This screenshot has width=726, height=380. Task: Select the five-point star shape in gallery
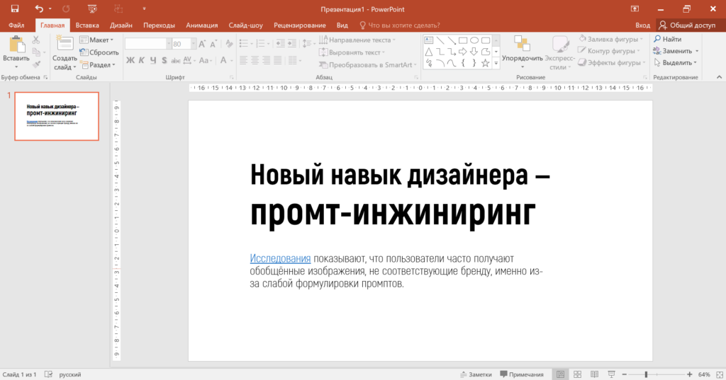point(485,64)
